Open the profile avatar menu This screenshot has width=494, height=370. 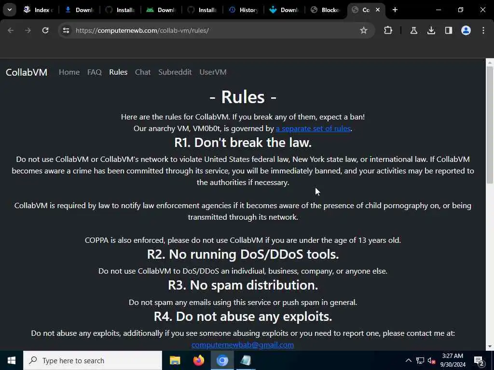466,30
